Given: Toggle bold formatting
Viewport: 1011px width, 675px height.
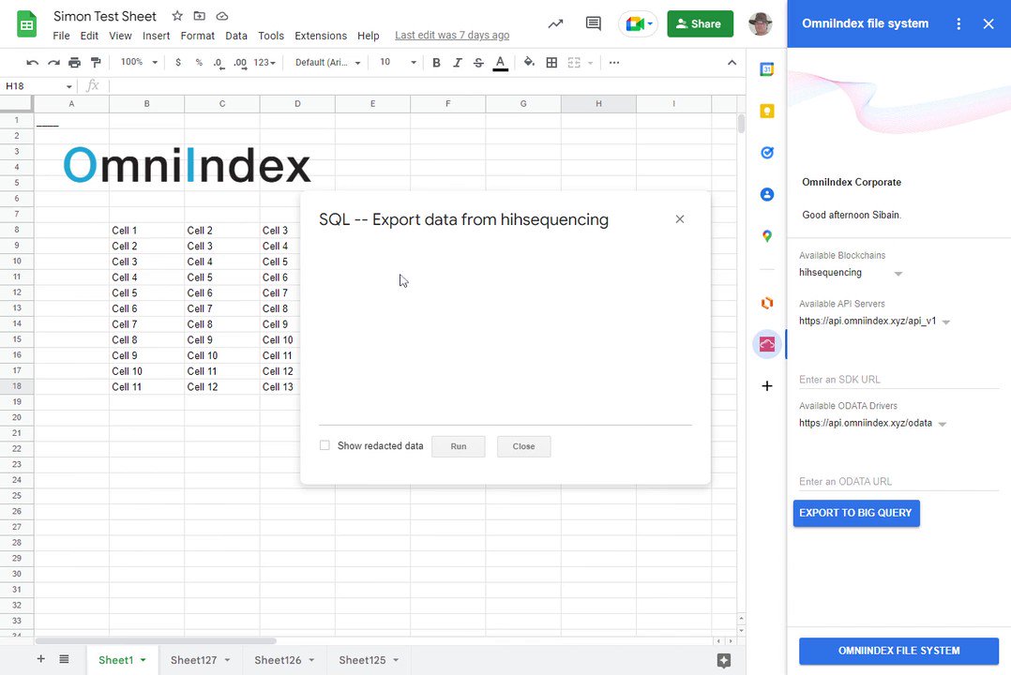Looking at the screenshot, I should tap(436, 62).
